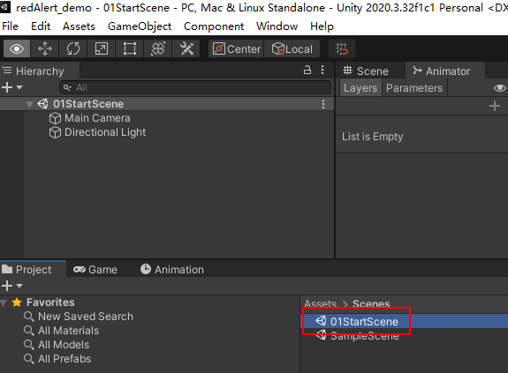Select the Move tool
508x373 pixels.
pos(45,48)
